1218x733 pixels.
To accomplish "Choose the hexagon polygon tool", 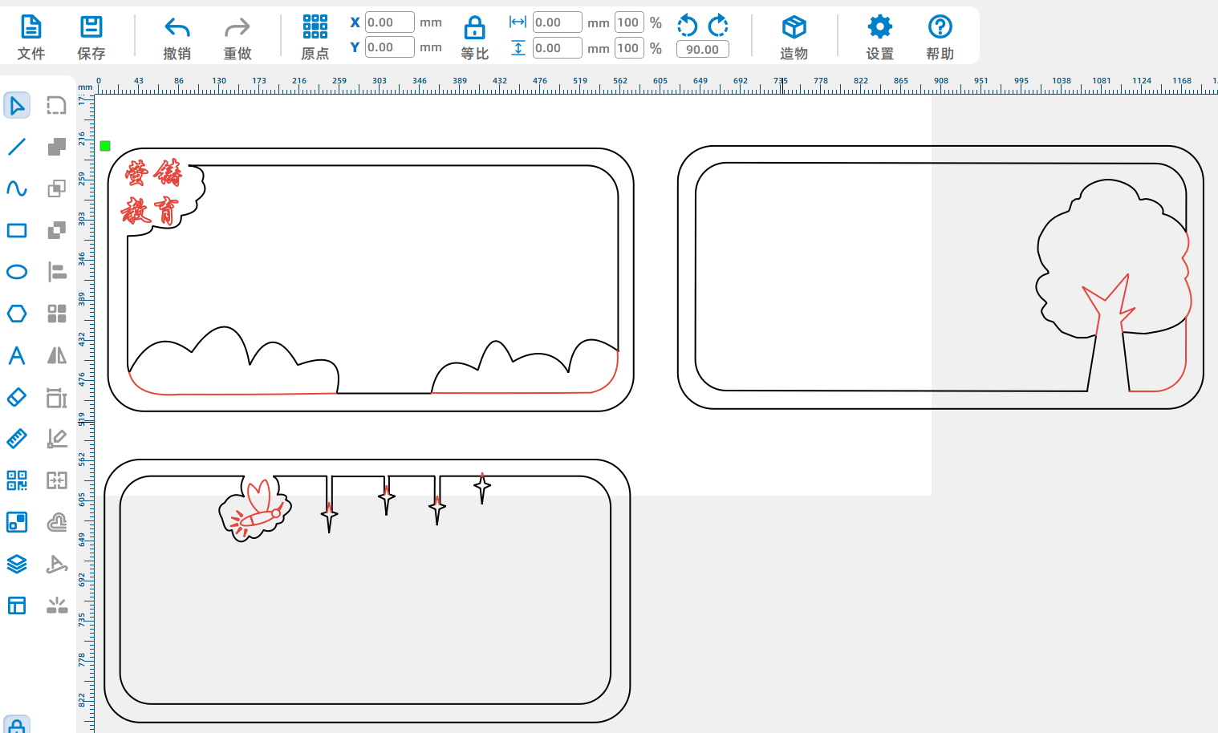I will pyautogui.click(x=17, y=314).
